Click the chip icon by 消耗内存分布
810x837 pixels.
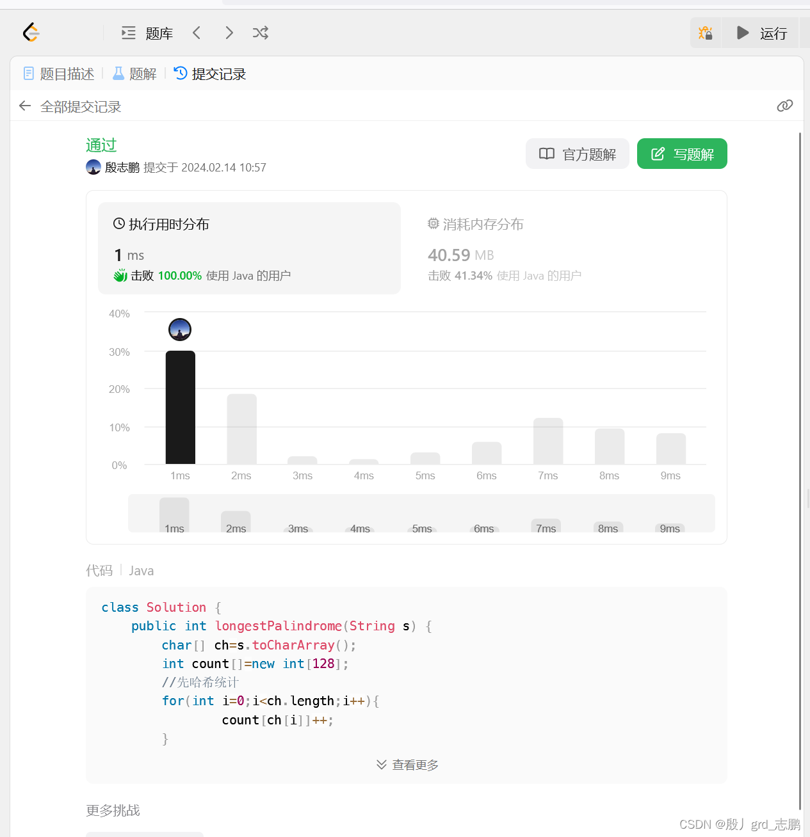[x=433, y=223]
